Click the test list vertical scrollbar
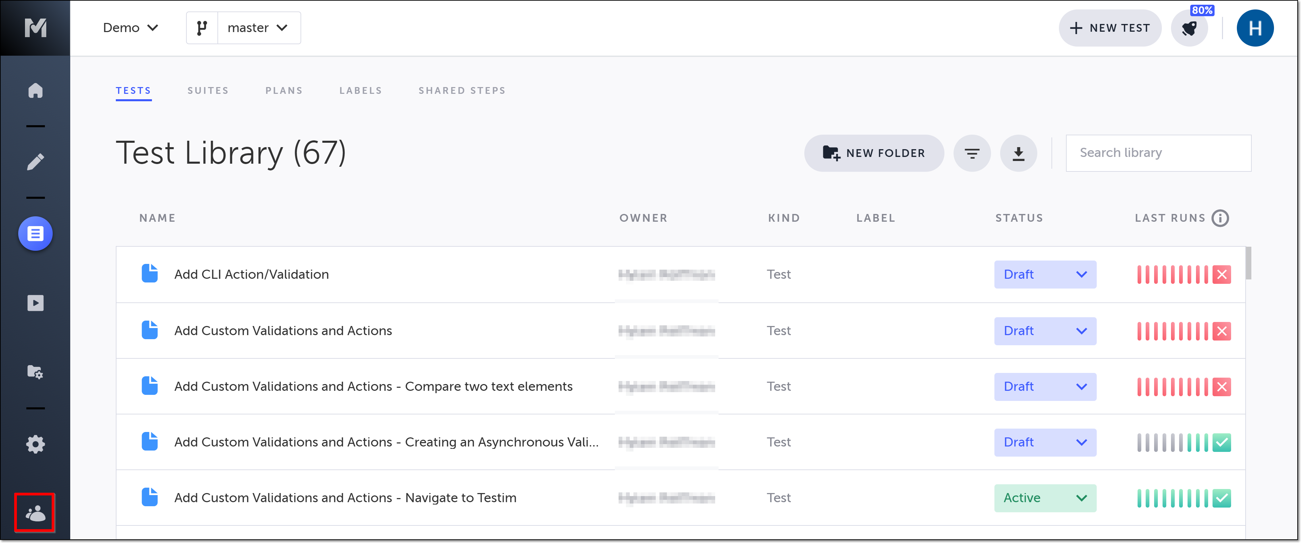1301x543 pixels. click(1248, 263)
